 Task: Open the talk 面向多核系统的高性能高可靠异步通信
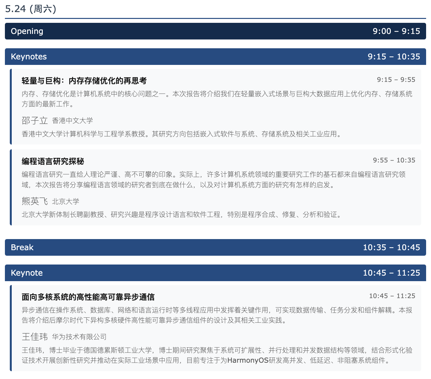point(88,297)
